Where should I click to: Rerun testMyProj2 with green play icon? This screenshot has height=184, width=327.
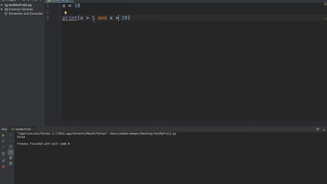[3, 135]
